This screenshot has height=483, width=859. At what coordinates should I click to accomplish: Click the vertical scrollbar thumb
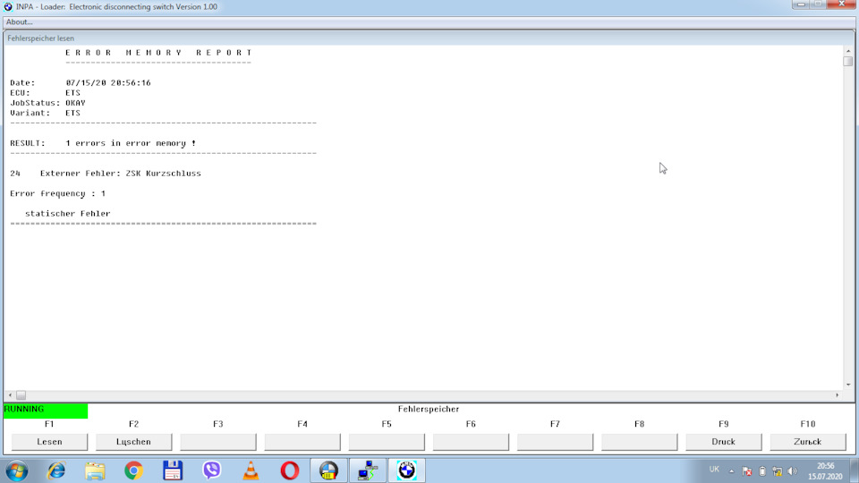coord(848,62)
